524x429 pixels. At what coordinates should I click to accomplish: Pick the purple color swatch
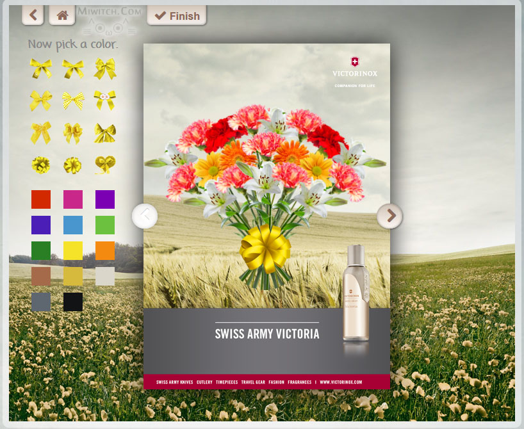[106, 199]
